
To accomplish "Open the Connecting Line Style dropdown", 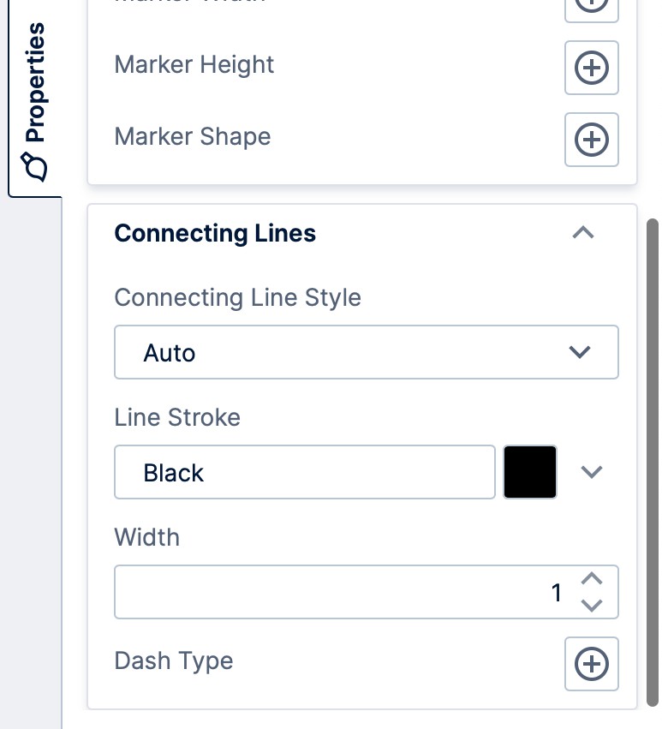I will [366, 351].
